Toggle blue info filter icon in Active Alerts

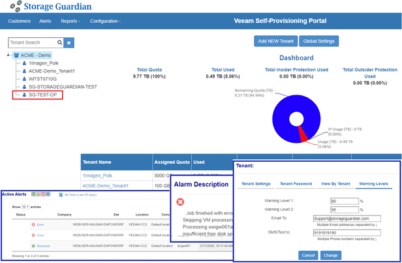(48, 194)
